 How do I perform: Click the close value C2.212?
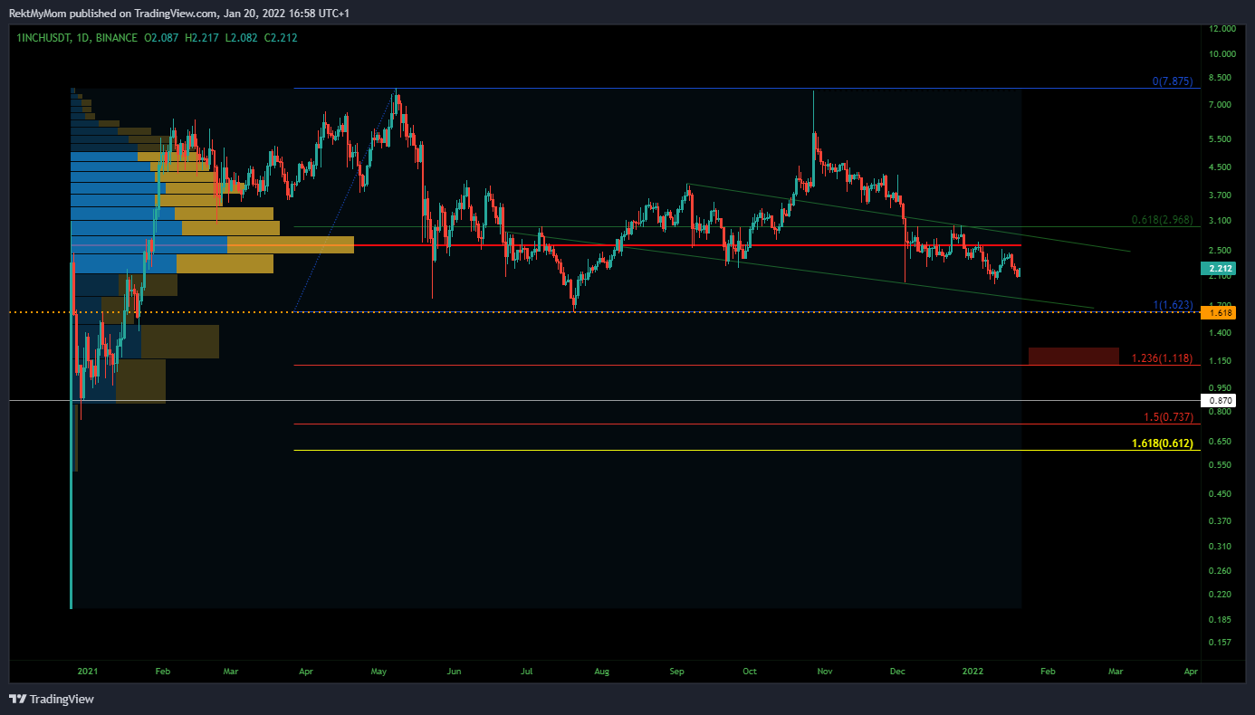(x=279, y=38)
